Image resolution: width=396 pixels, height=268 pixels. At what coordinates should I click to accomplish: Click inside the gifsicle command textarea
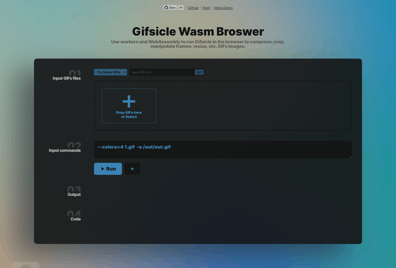click(x=223, y=150)
